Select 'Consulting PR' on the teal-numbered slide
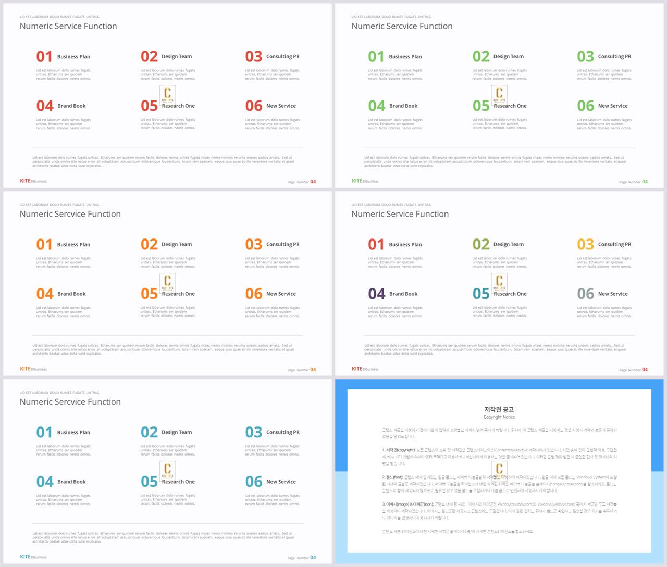The height and width of the screenshot is (567, 667). (x=282, y=433)
